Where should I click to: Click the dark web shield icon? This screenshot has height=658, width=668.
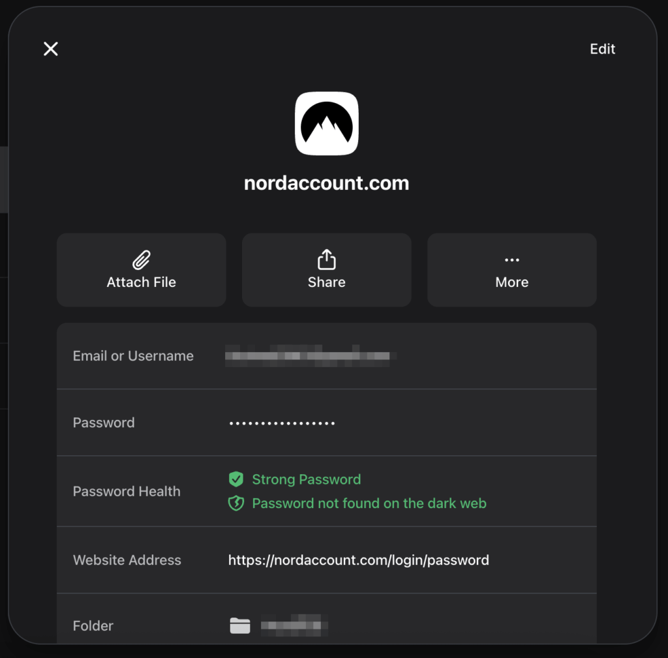click(x=236, y=503)
